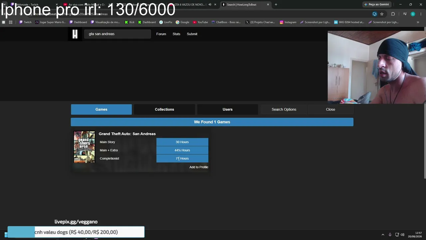
Task: Click the Main + Extra 44½ Hours value
Action: (x=182, y=150)
